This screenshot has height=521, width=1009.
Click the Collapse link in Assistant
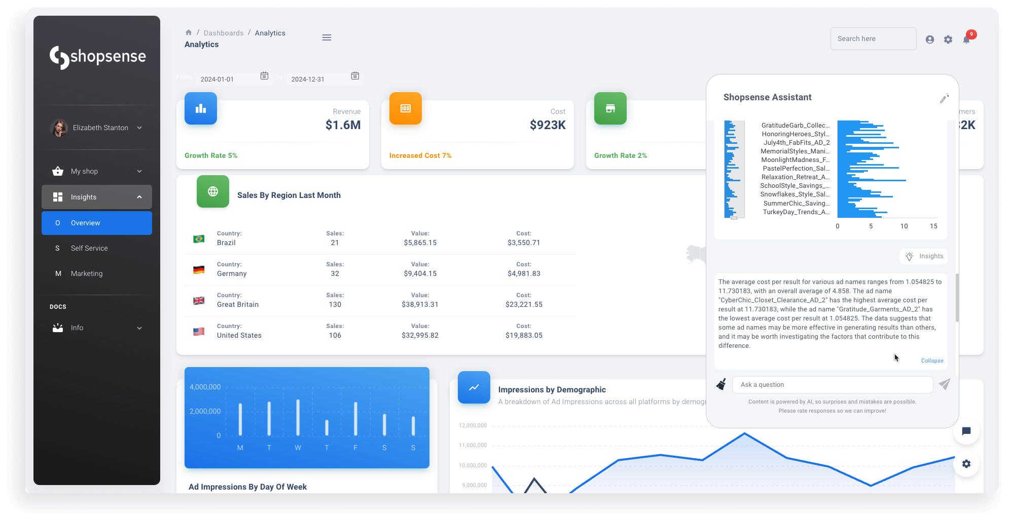point(932,360)
